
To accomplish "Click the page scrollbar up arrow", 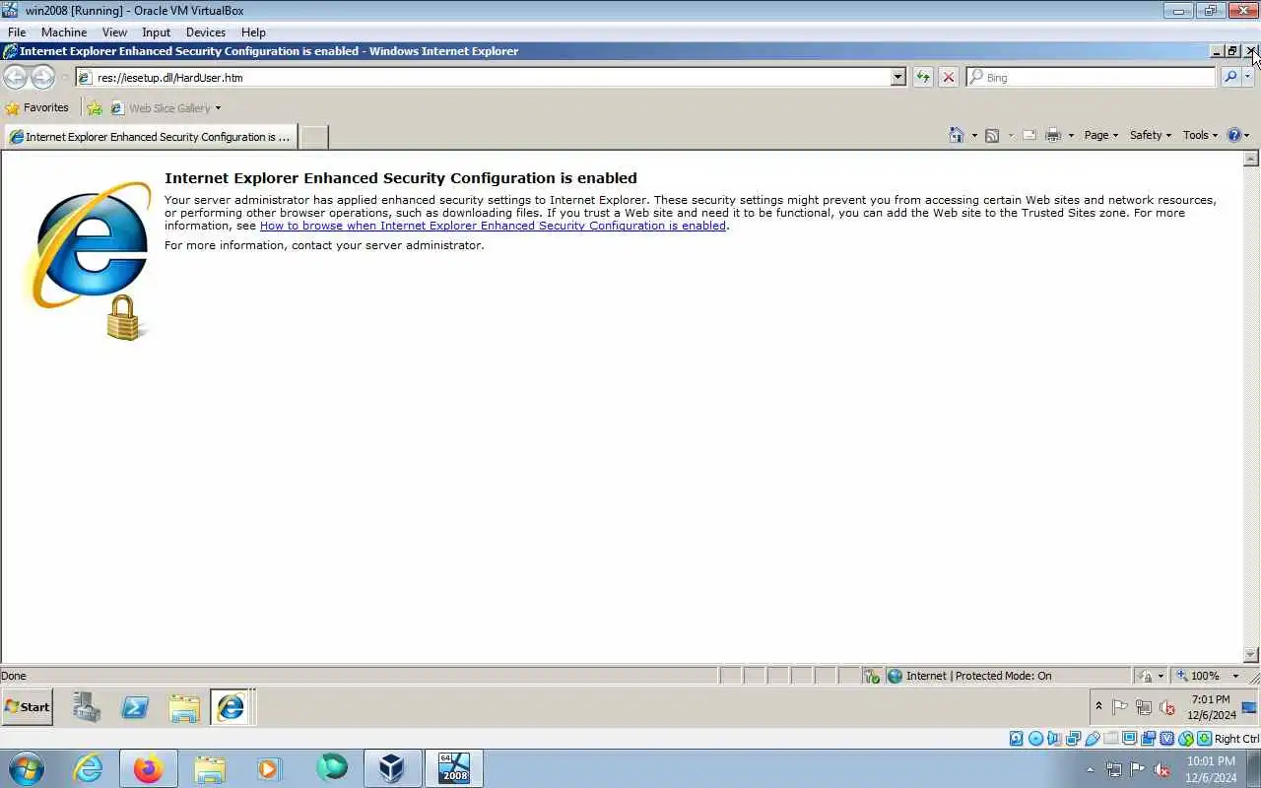I will 1251,159.
